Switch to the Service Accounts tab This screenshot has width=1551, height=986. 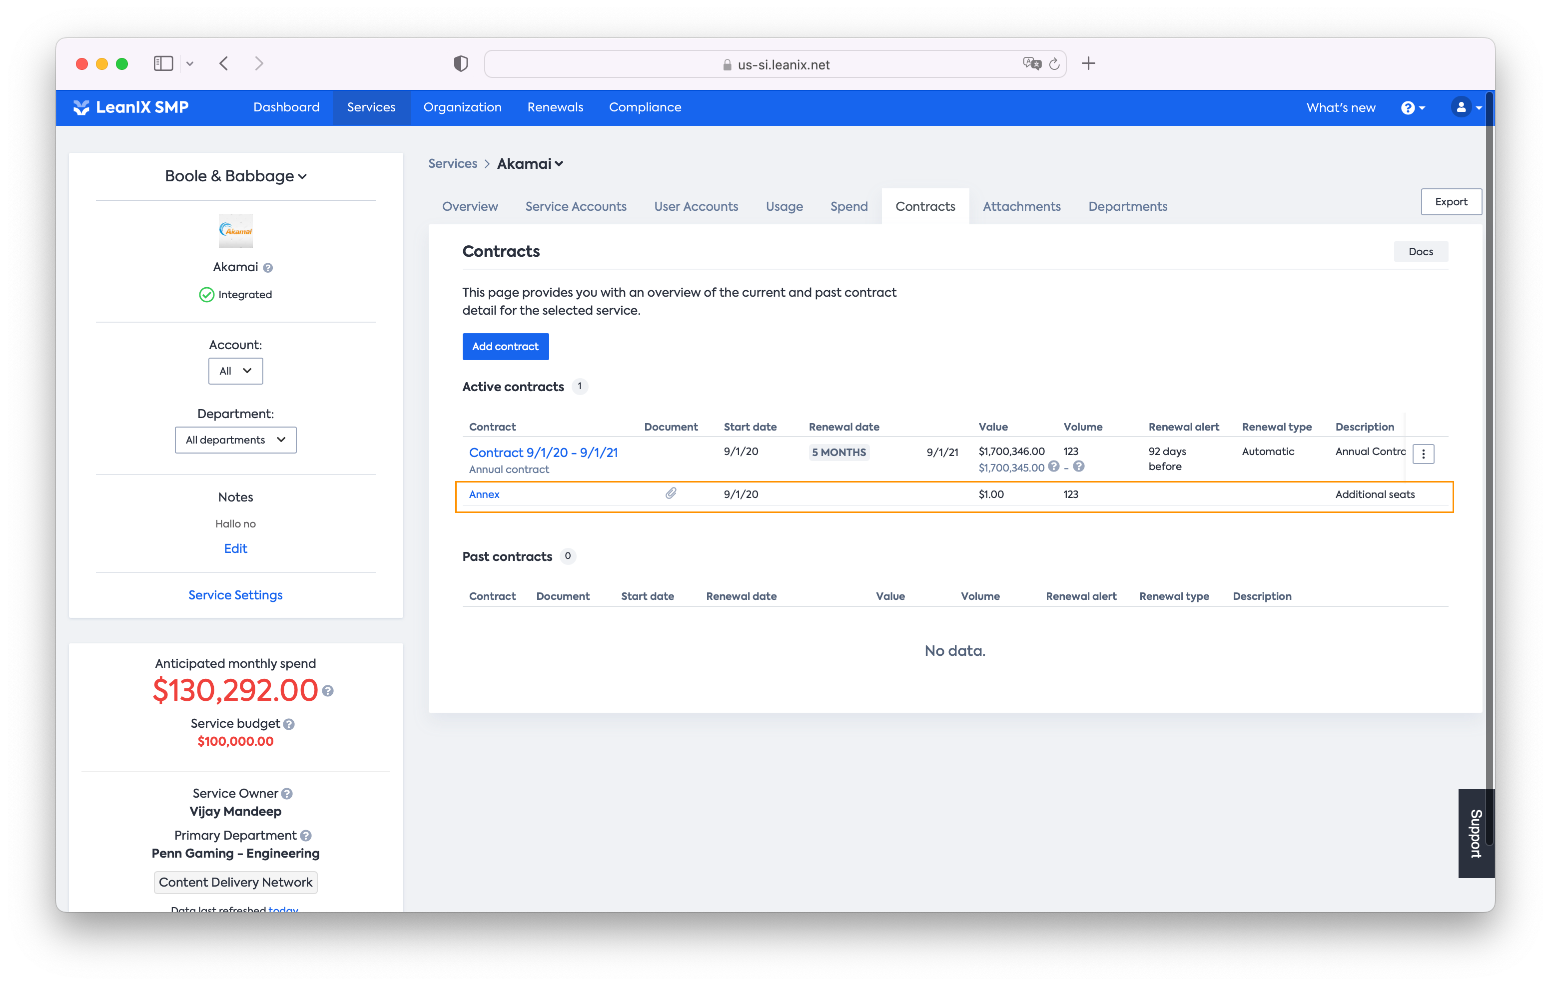click(x=576, y=206)
